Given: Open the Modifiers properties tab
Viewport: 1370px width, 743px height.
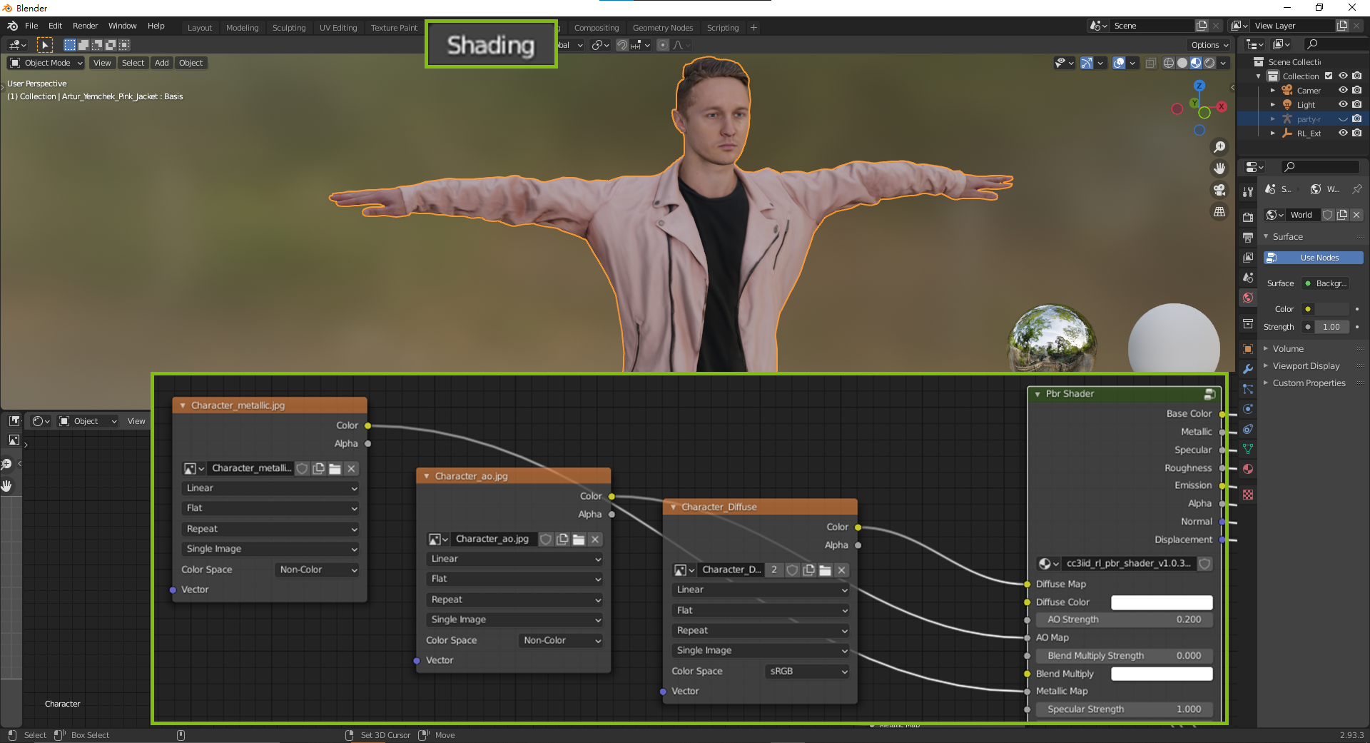Looking at the screenshot, I should (1248, 369).
